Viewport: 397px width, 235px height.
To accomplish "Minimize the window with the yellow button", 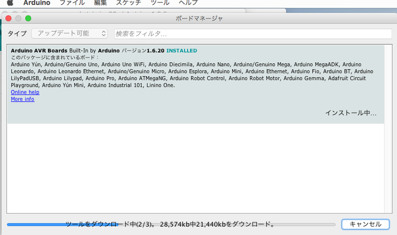I will [18, 18].
